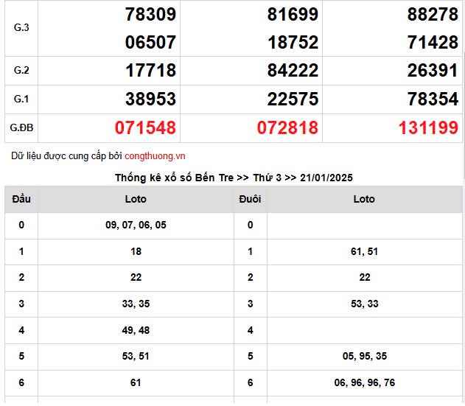Click the special prize number 131199

tap(428, 128)
